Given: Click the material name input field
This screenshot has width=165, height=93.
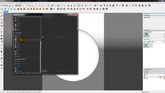Looking at the screenshot, I should (x=157, y=32).
